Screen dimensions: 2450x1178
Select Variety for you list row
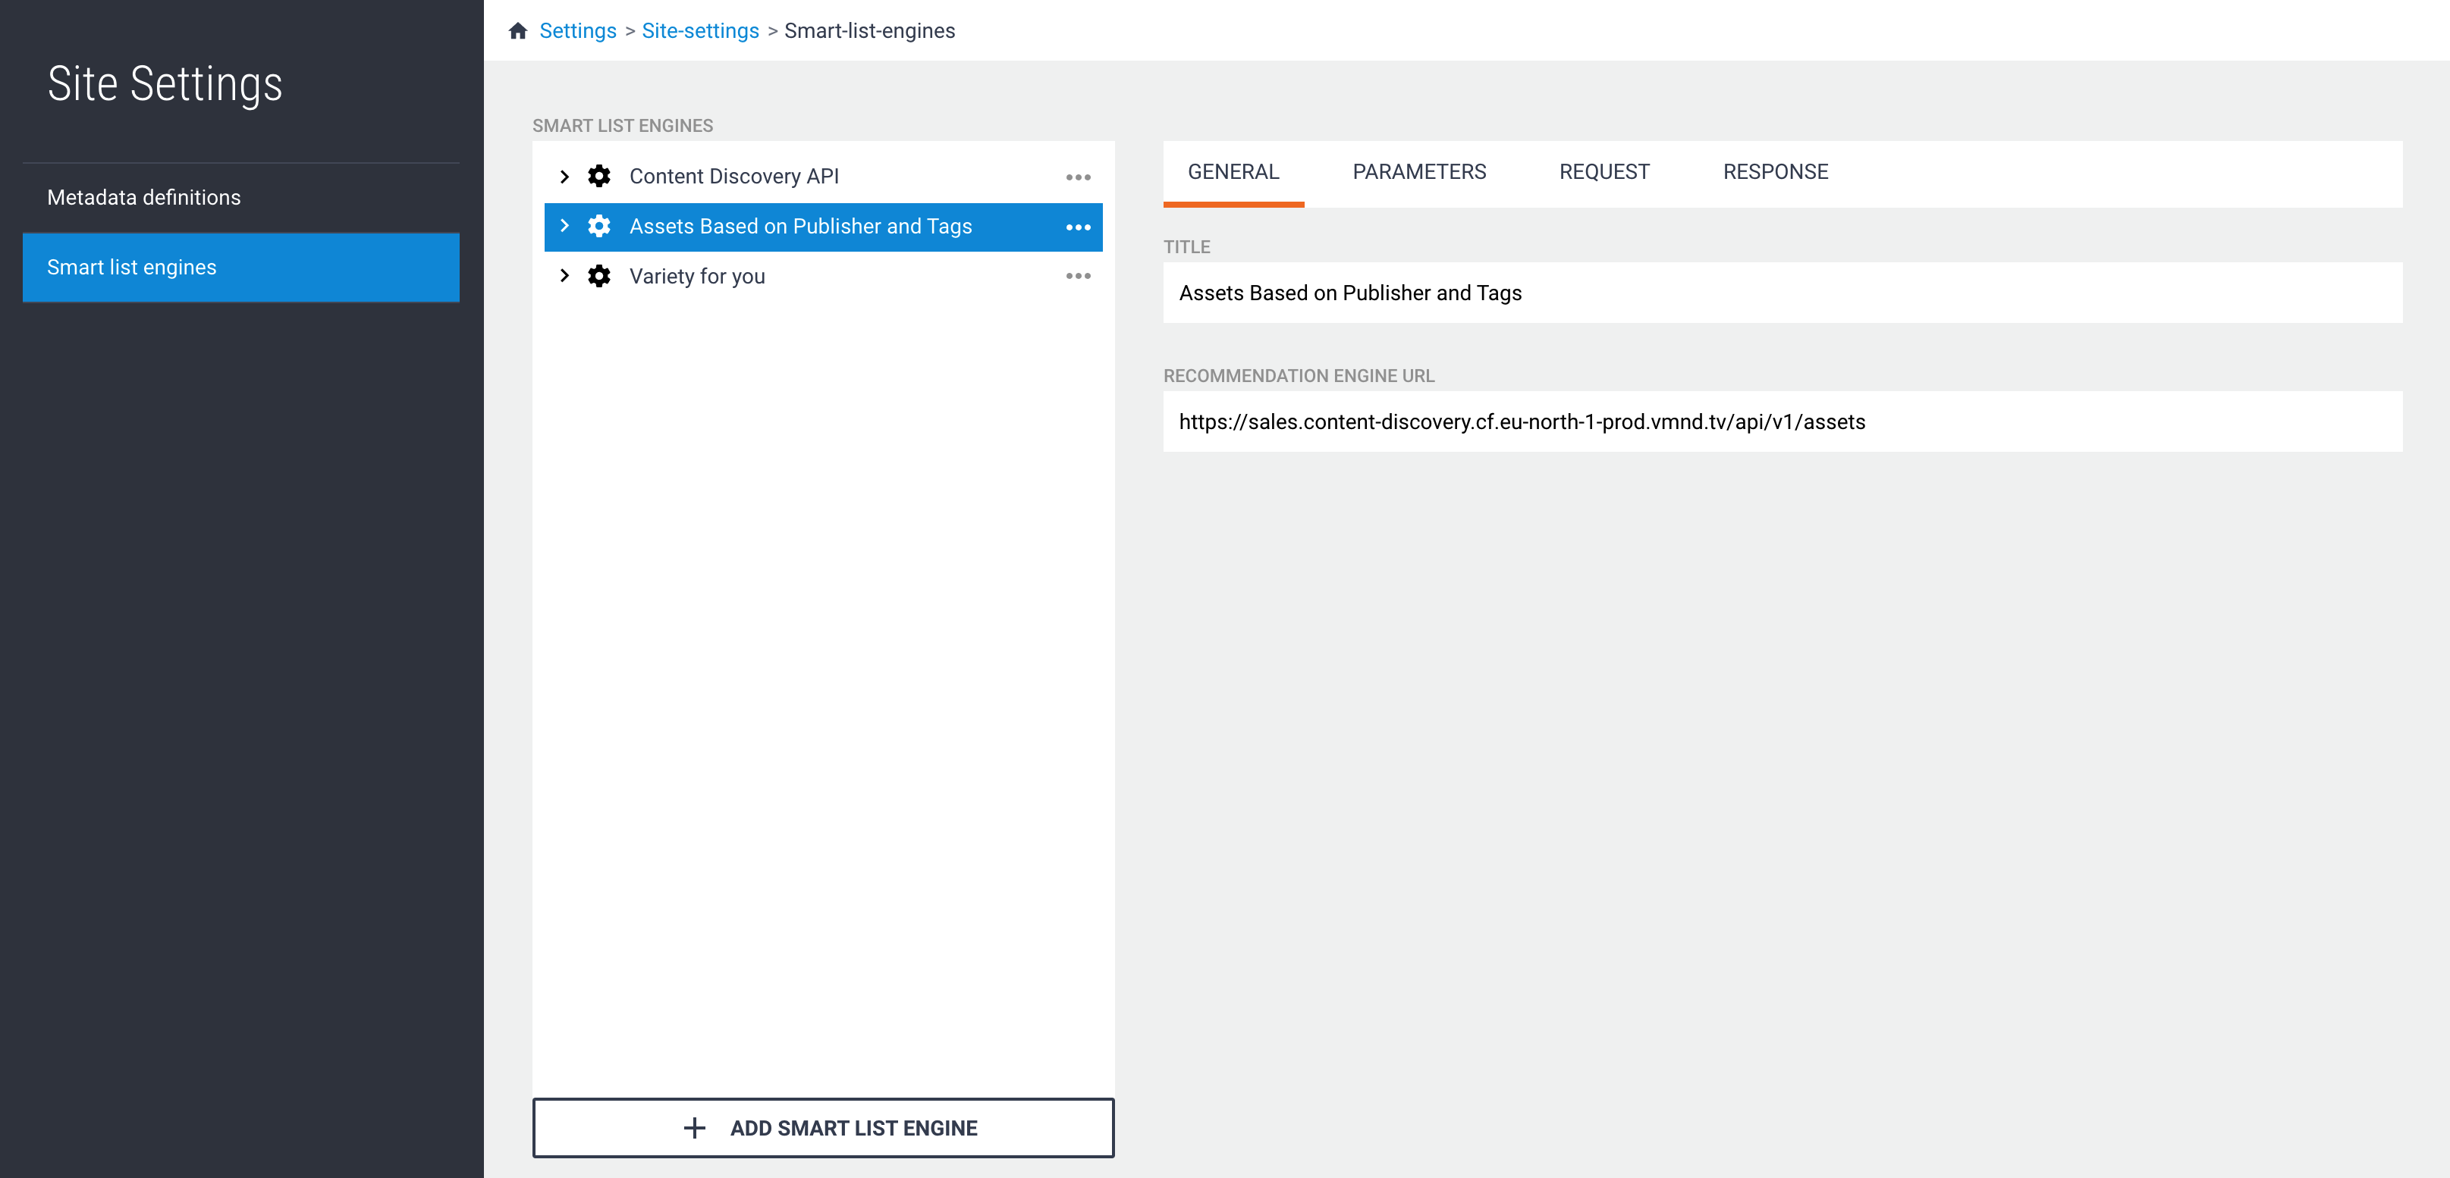click(x=823, y=277)
